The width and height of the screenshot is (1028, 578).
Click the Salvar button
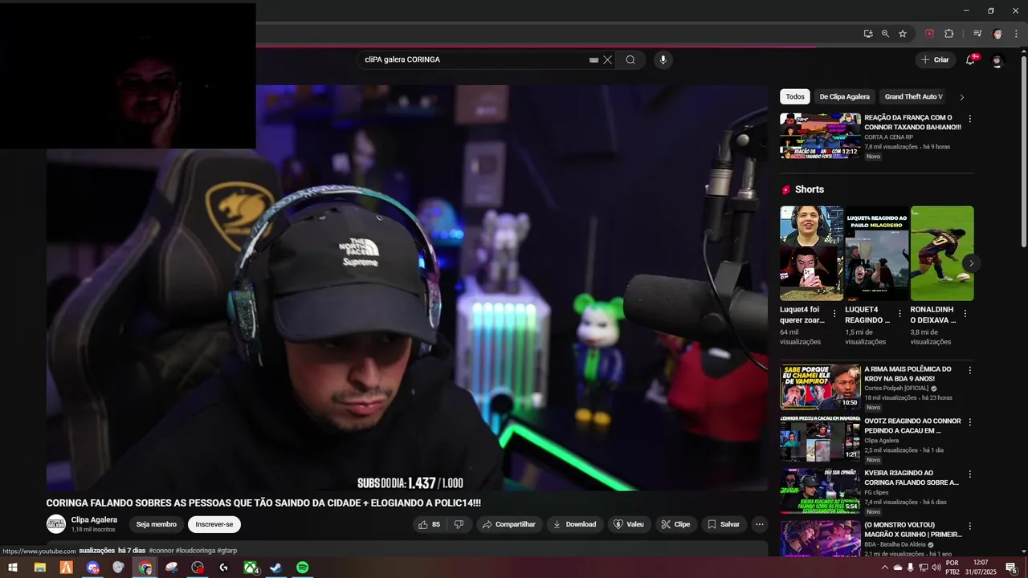724,524
